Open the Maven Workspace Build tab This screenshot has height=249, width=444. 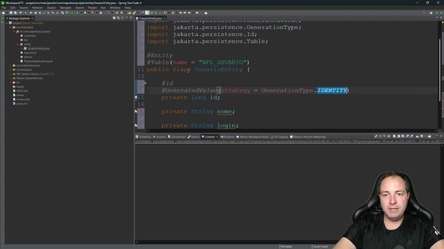click(253, 137)
